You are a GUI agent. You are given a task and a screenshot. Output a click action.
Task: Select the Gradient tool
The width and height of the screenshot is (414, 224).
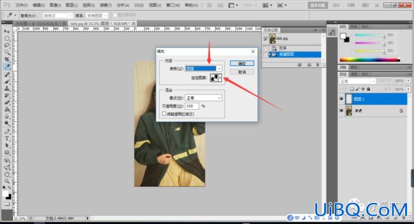7,110
